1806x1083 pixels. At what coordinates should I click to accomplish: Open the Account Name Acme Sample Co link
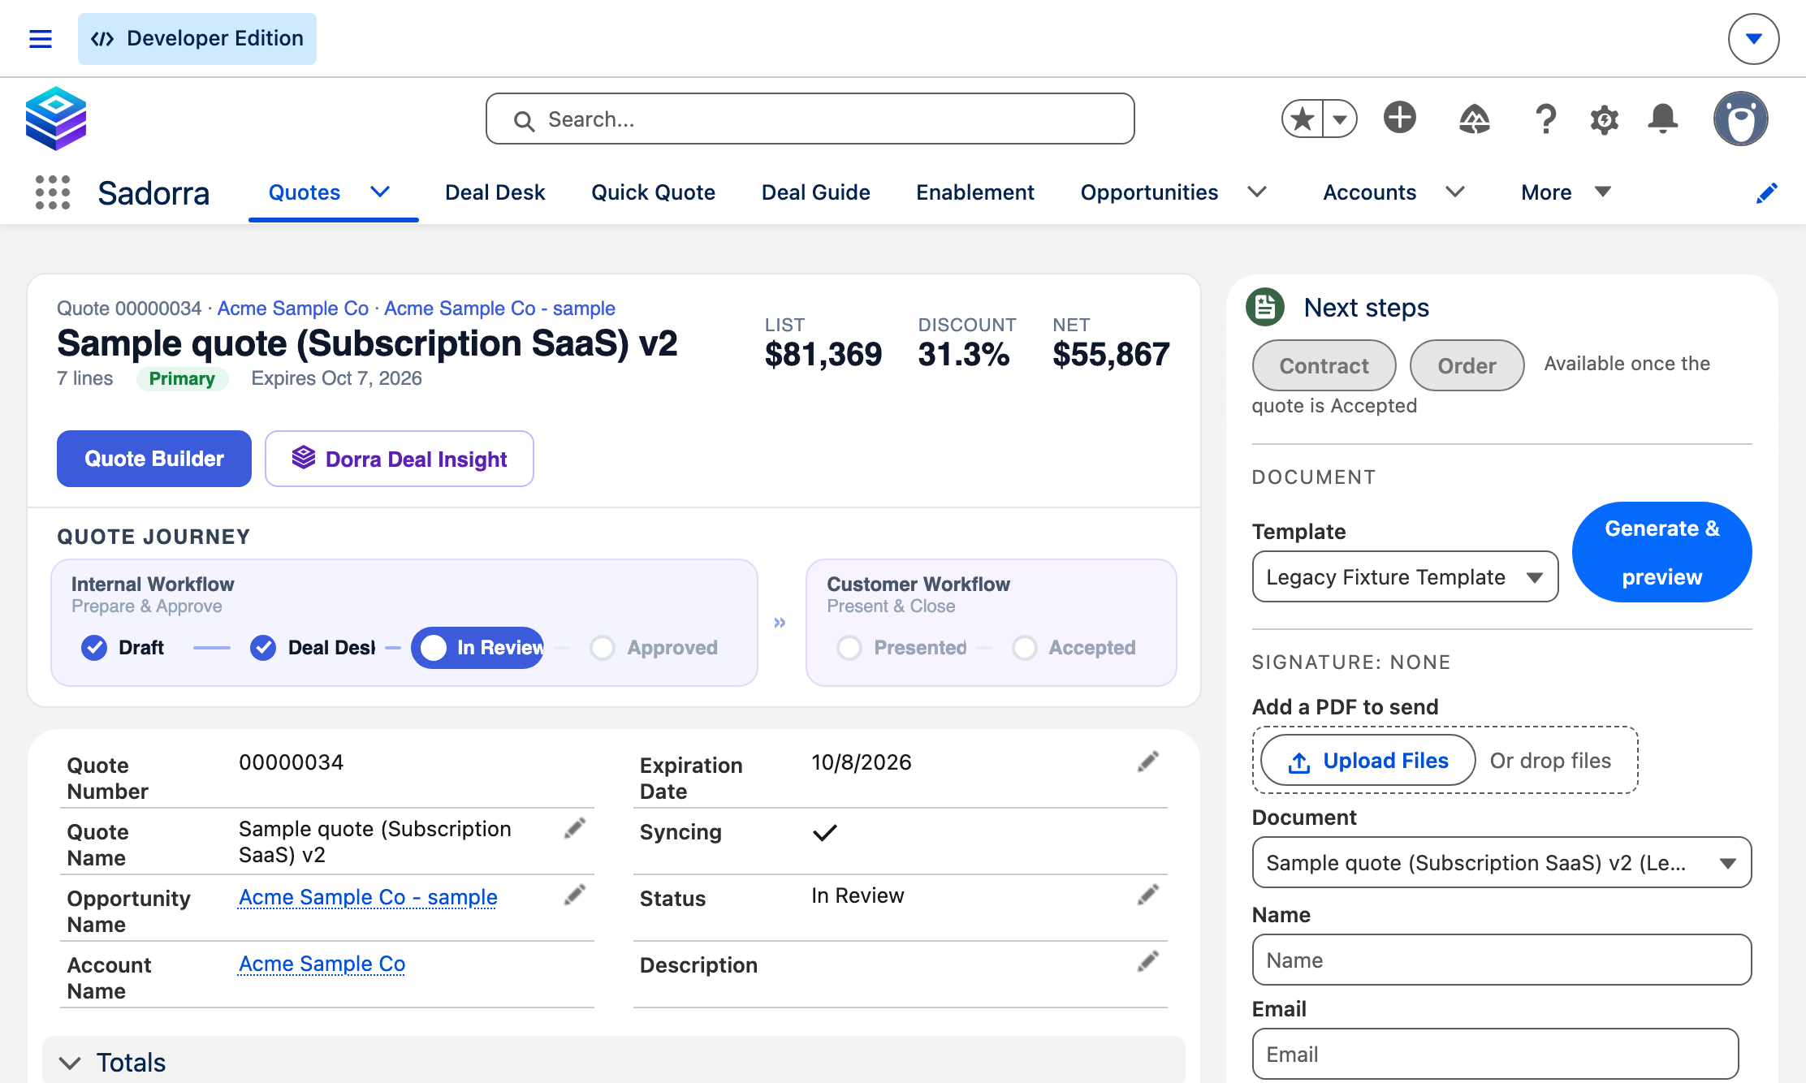coord(322,963)
